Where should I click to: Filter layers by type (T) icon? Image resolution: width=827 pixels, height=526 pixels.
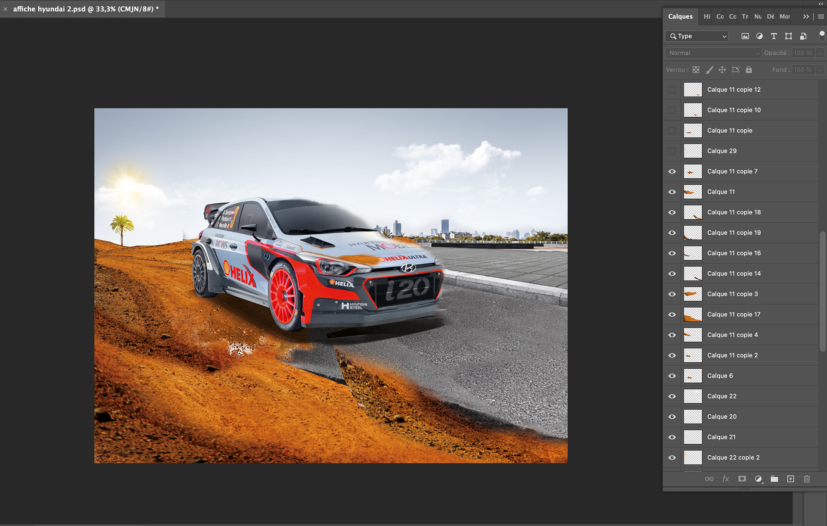click(774, 36)
